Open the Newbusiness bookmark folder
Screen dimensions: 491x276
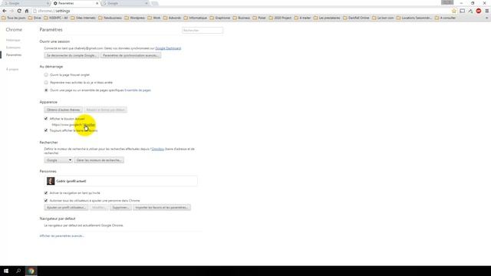coord(110,18)
